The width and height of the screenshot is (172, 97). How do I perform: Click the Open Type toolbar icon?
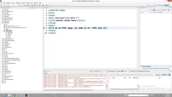coord(46,5)
